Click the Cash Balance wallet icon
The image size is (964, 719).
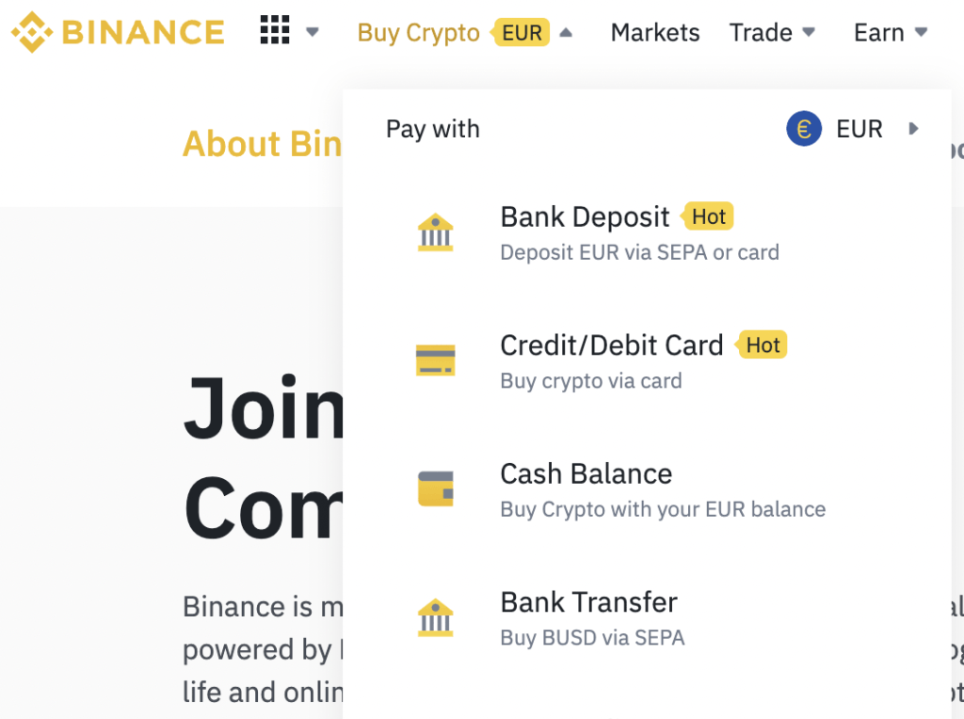click(435, 488)
